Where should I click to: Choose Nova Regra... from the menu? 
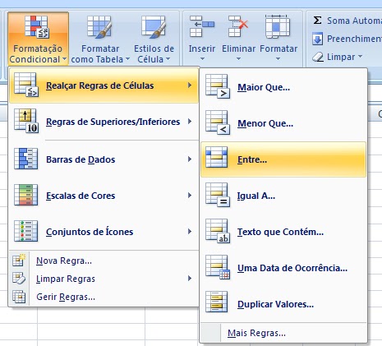click(x=64, y=261)
